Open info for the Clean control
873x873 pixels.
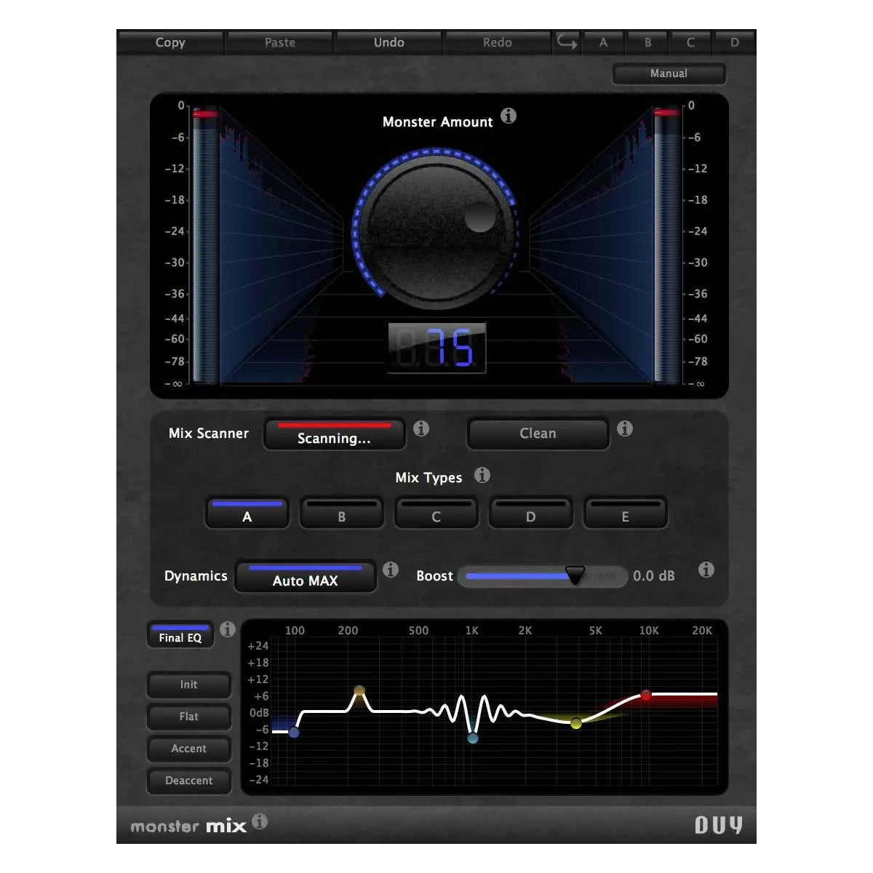[x=623, y=429]
